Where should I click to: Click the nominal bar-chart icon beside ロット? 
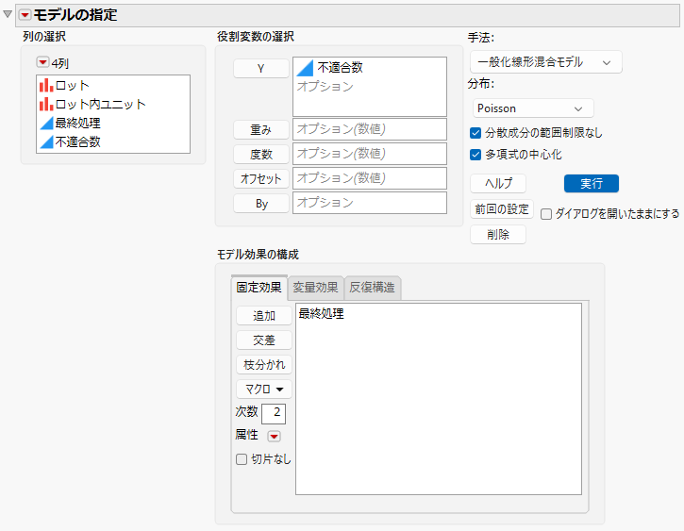click(46, 86)
